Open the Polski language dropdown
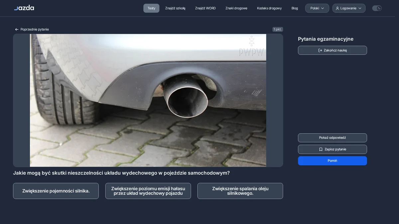Viewport: 399px width, 224px height. [x=317, y=8]
